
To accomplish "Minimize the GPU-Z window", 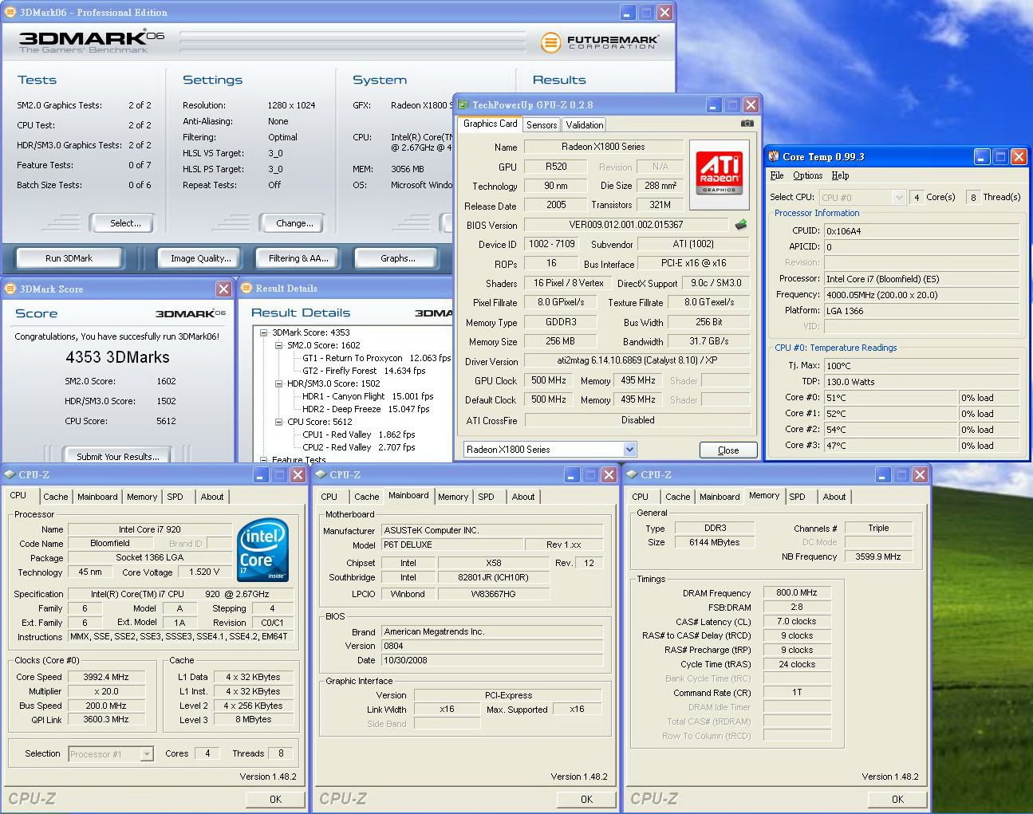I will click(714, 104).
